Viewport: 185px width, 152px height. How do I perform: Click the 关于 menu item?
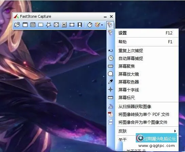tap(123, 139)
